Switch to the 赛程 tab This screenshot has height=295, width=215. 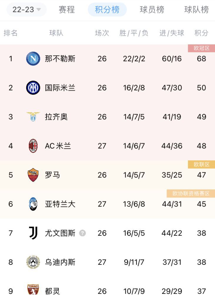(x=67, y=10)
